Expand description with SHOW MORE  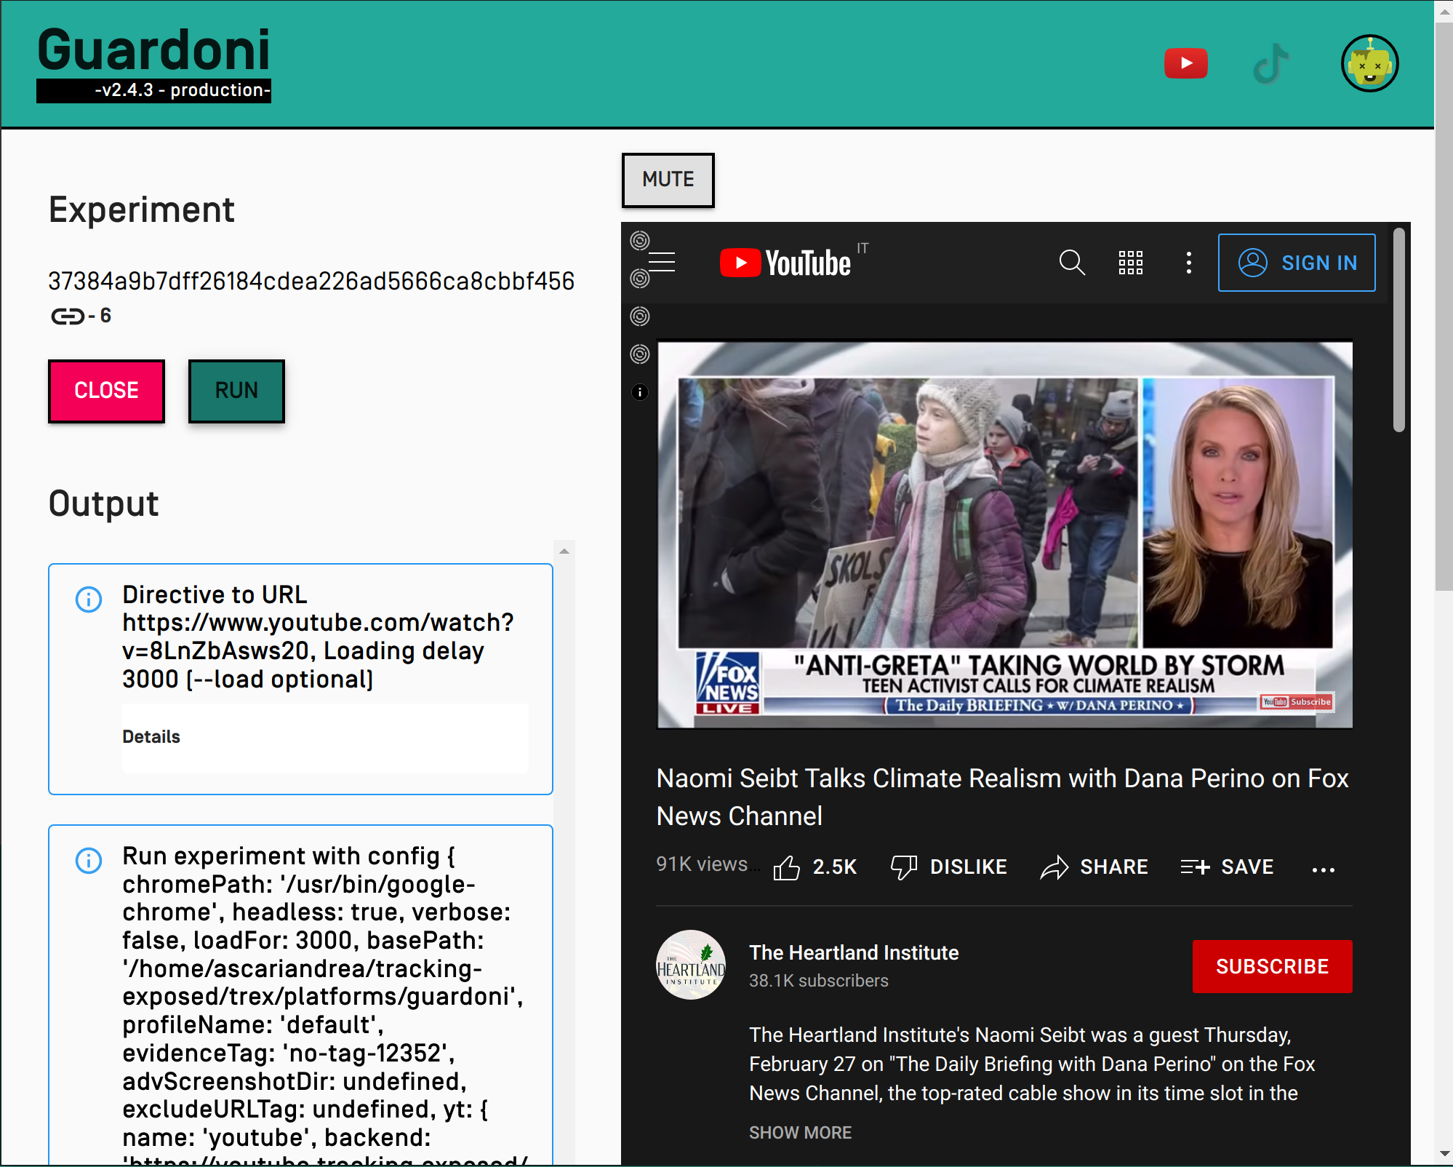coord(800,1133)
